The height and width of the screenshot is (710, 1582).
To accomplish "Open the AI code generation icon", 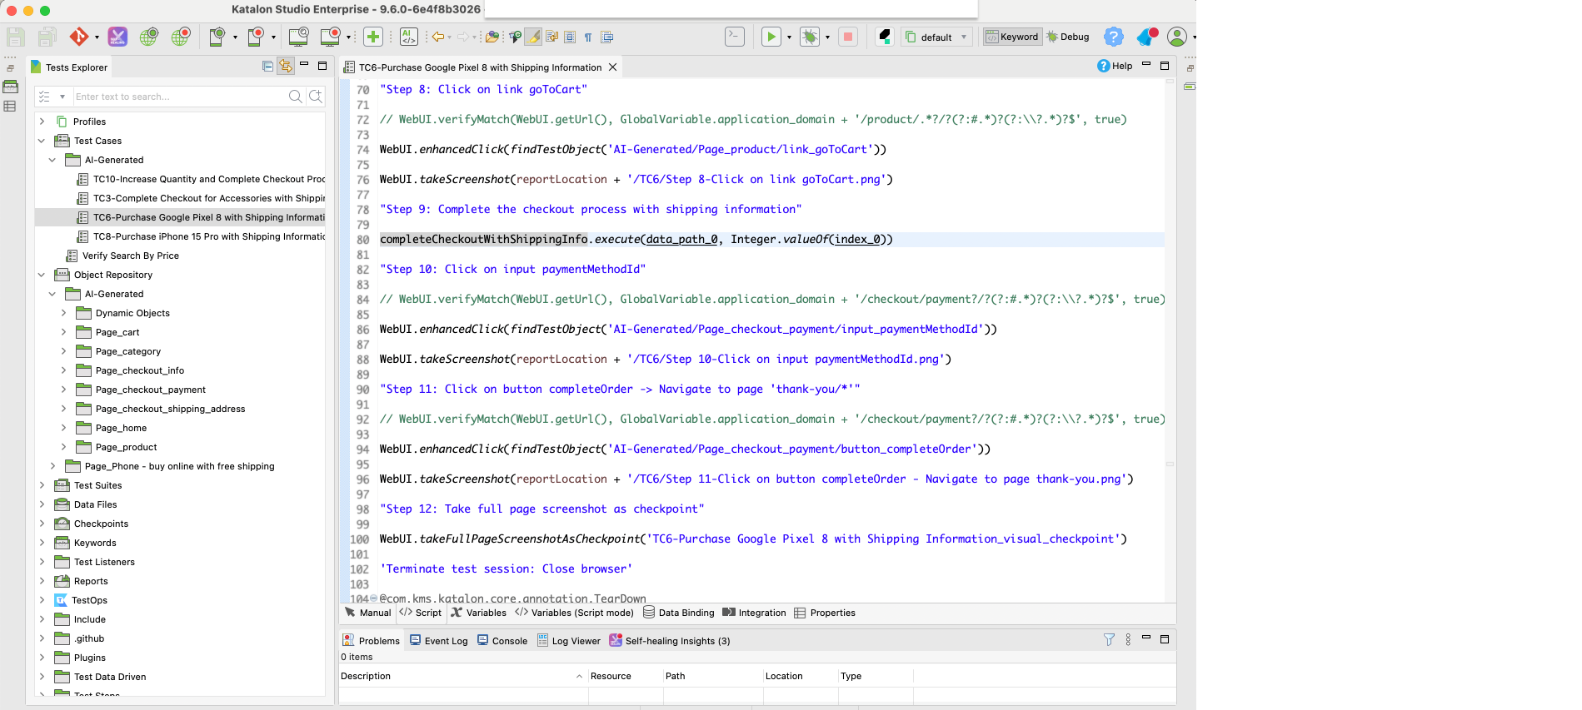I will [x=408, y=37].
